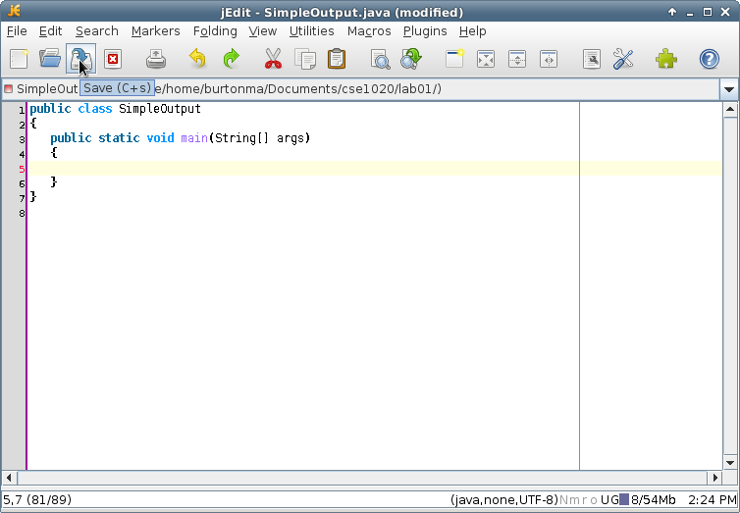The image size is (740, 513).
Task: Cut the selection with the scissors icon
Action: (273, 59)
